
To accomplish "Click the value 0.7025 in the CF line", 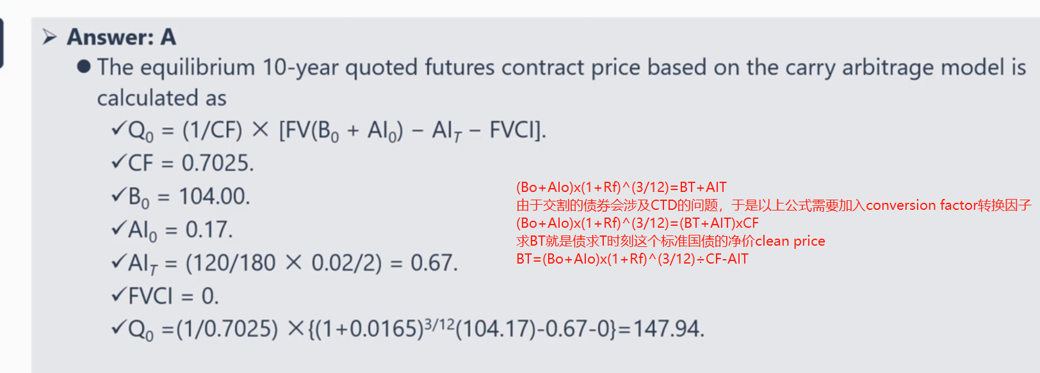I will [x=218, y=163].
